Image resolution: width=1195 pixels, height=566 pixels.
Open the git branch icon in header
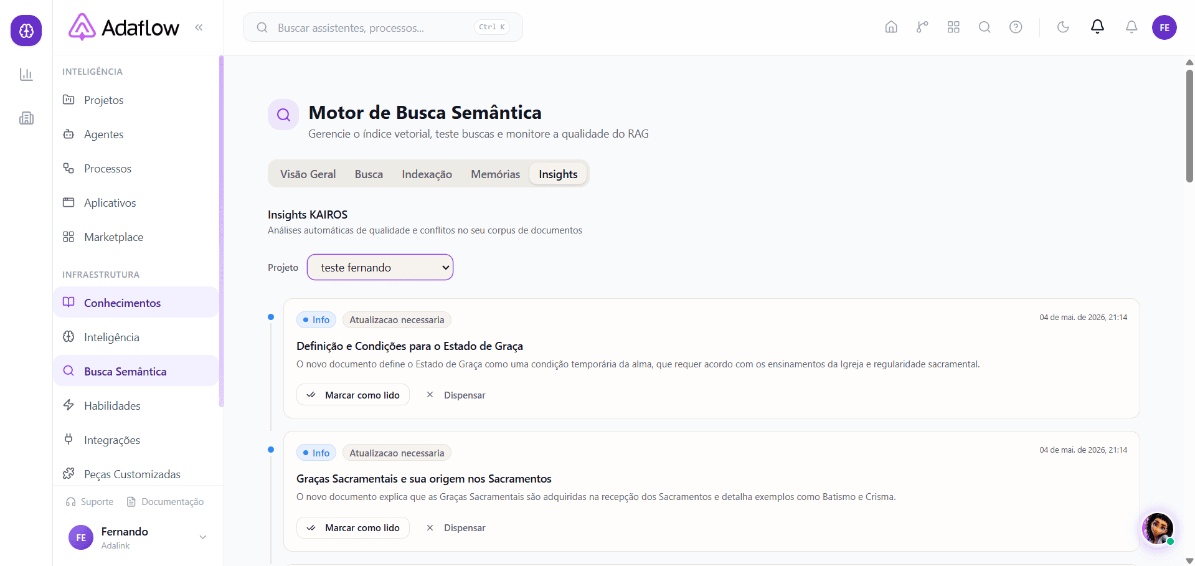922,27
